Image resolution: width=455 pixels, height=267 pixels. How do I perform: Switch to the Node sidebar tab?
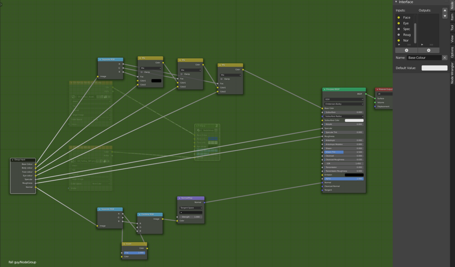click(452, 5)
